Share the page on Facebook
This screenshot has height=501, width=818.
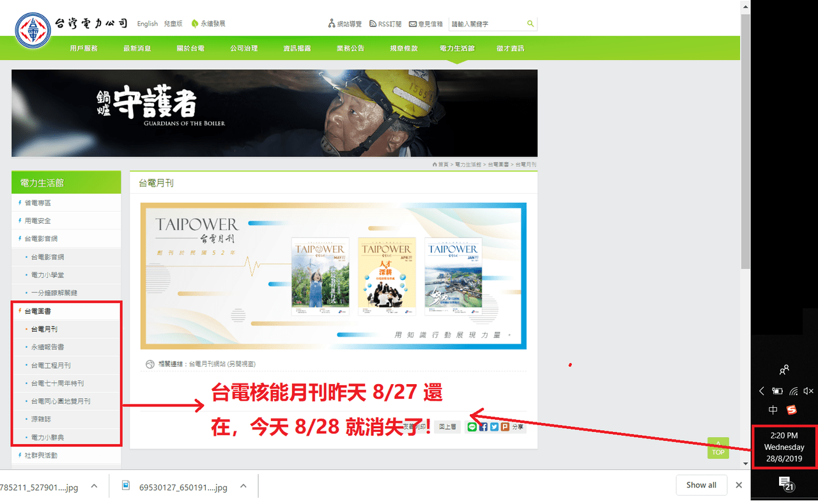tap(483, 427)
